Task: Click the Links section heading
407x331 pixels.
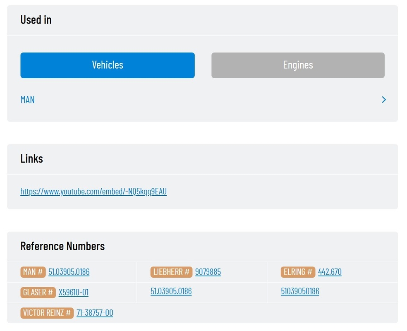Action: tap(32, 158)
